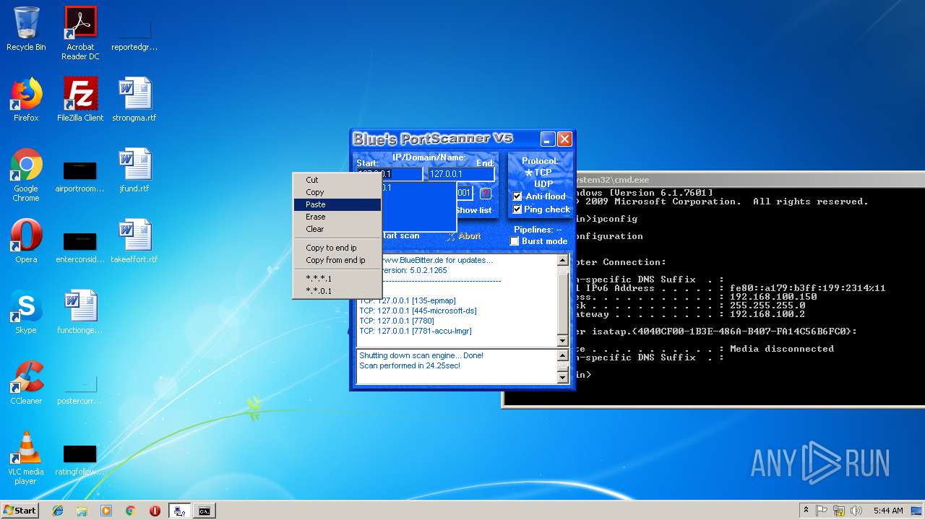Screen dimensions: 925x520
Task: Click the red question mark help icon
Action: pos(486,193)
